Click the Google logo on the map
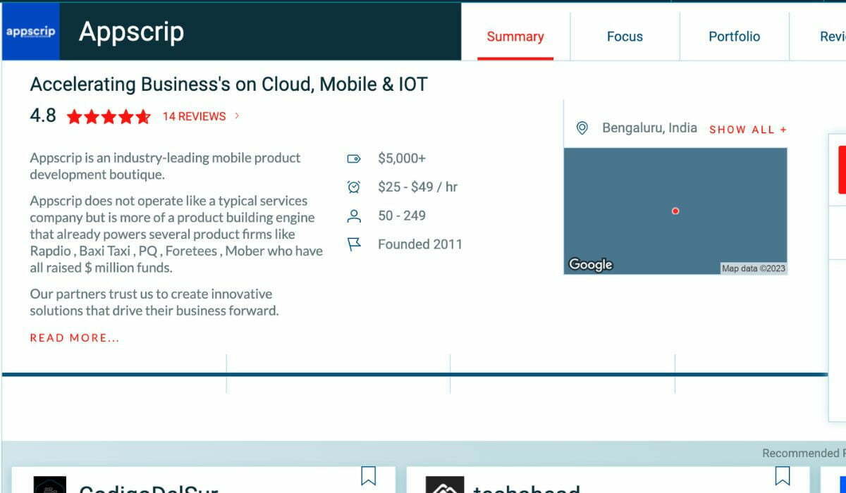The height and width of the screenshot is (493, 846). coord(590,264)
